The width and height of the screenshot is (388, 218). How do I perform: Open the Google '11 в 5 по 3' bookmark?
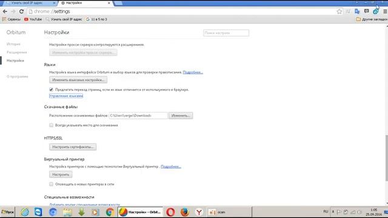[x=96, y=19]
